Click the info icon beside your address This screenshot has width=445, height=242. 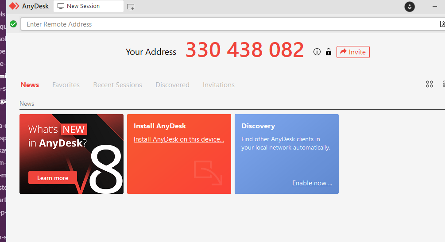[317, 52]
